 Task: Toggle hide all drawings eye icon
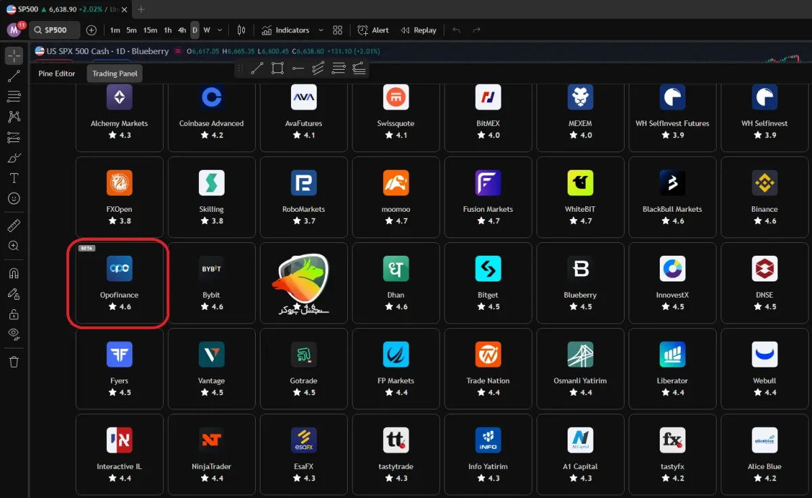[x=14, y=334]
